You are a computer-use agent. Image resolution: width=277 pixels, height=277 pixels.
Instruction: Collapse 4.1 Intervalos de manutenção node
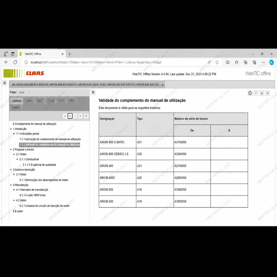coord(14,190)
